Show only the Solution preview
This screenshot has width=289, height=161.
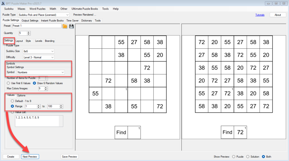(248, 157)
